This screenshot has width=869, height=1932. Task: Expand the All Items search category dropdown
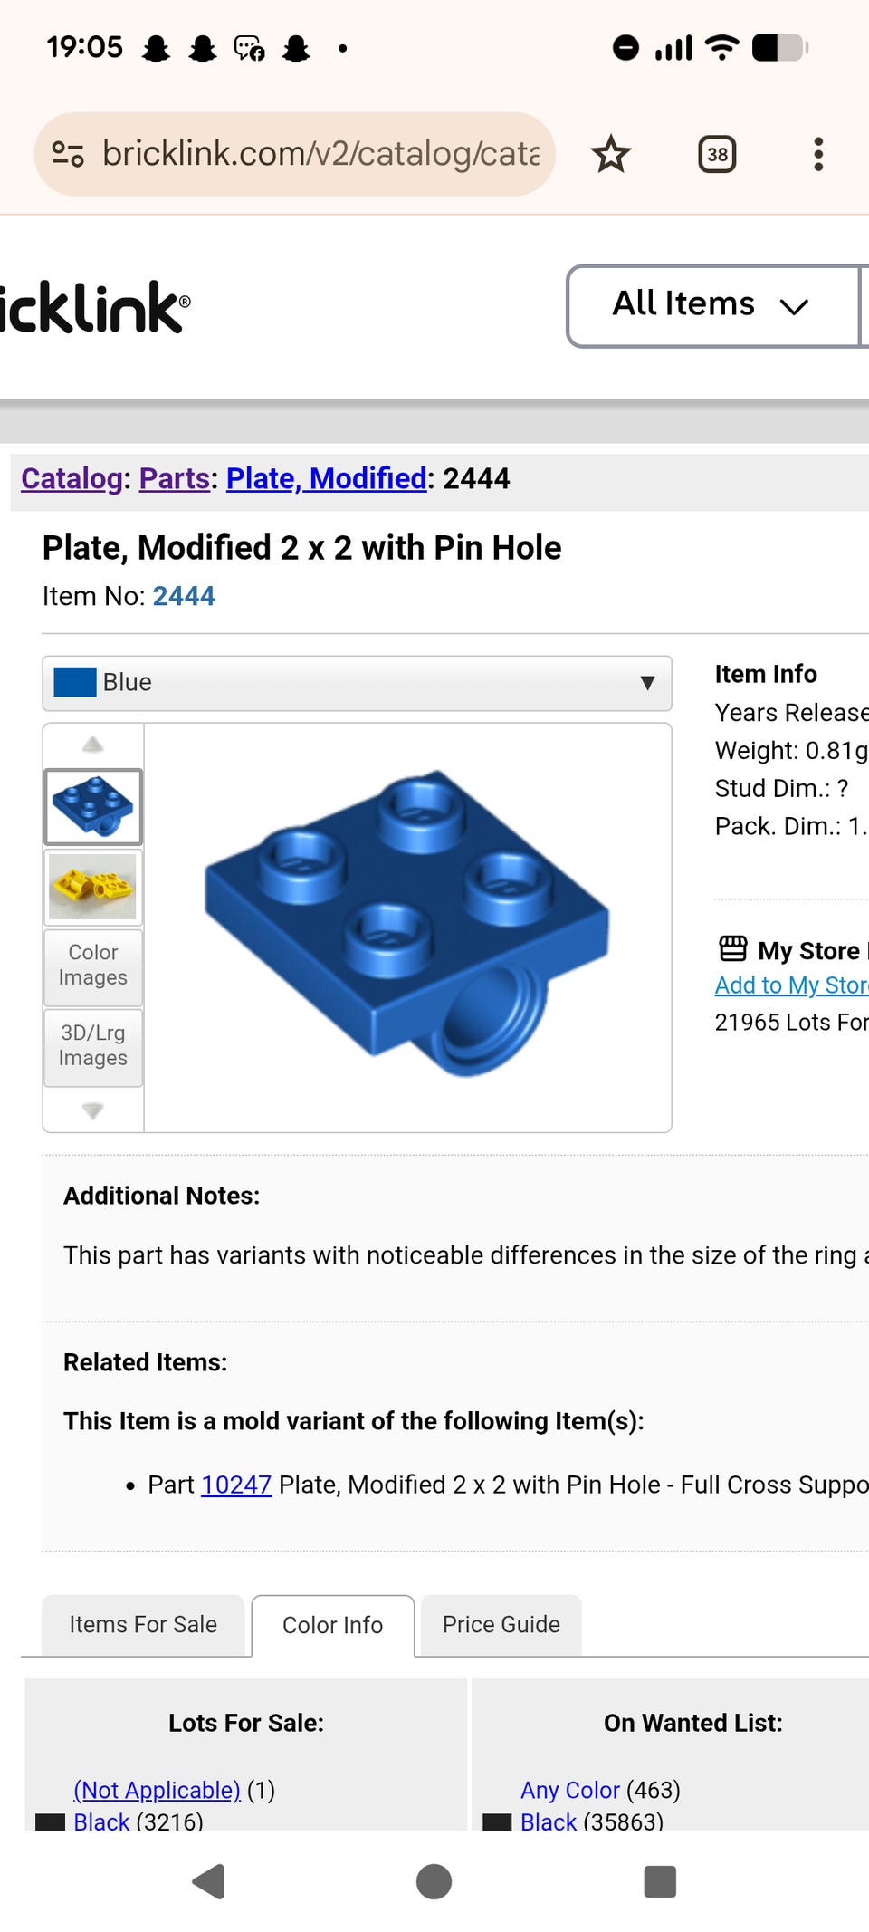click(712, 305)
